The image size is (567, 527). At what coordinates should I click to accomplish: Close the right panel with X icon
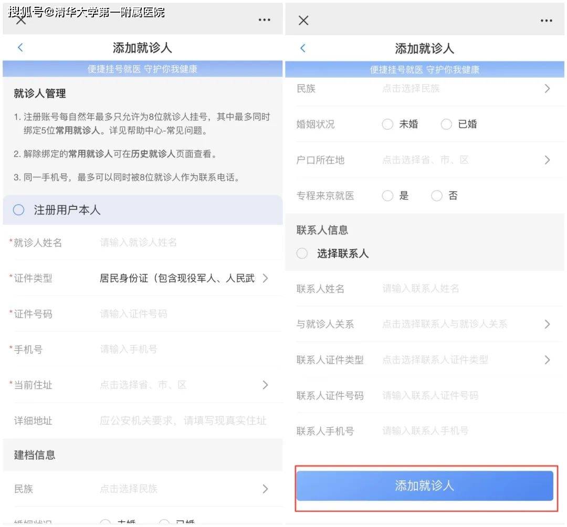tap(303, 20)
